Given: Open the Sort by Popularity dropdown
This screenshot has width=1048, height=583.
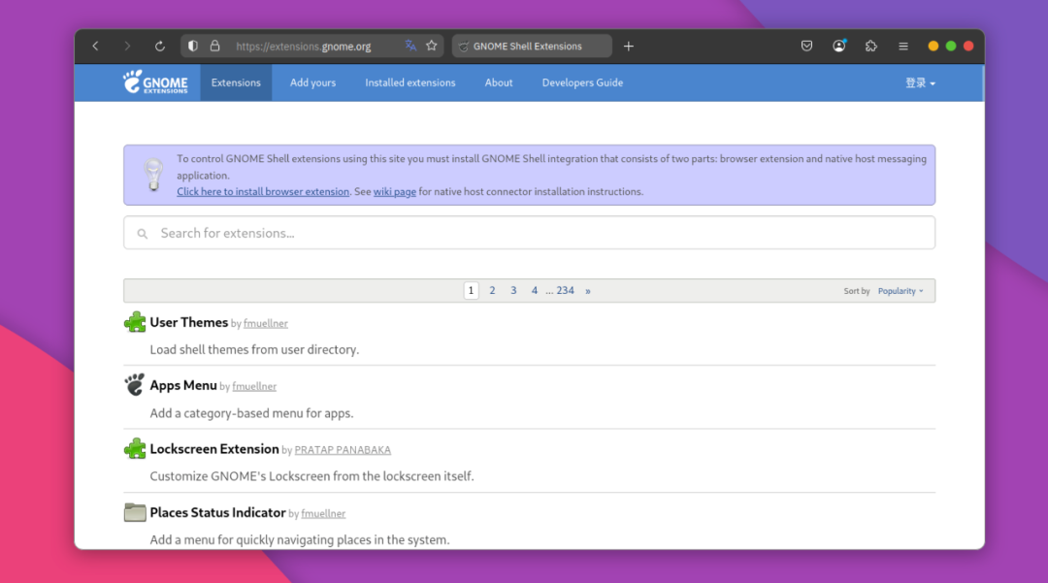Looking at the screenshot, I should pyautogui.click(x=901, y=291).
